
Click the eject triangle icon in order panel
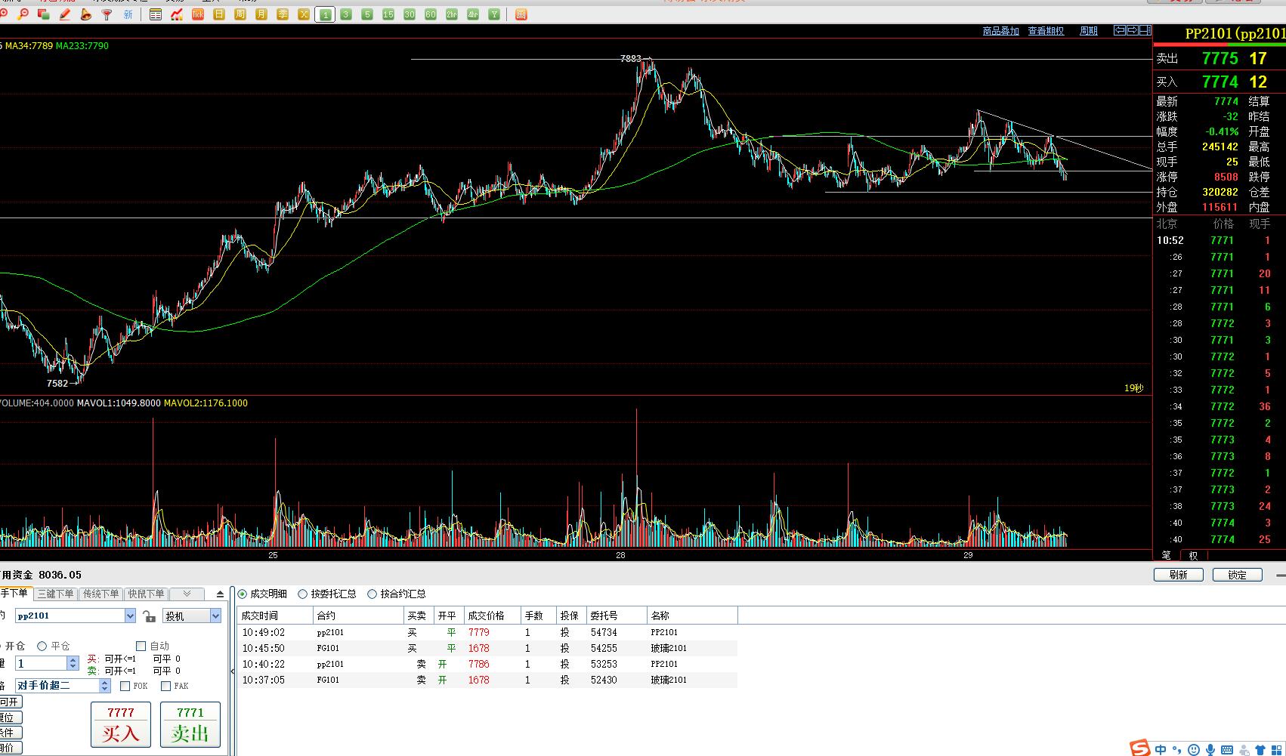click(x=220, y=594)
